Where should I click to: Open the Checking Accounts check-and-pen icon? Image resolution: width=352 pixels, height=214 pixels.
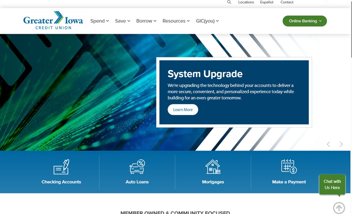point(61,167)
